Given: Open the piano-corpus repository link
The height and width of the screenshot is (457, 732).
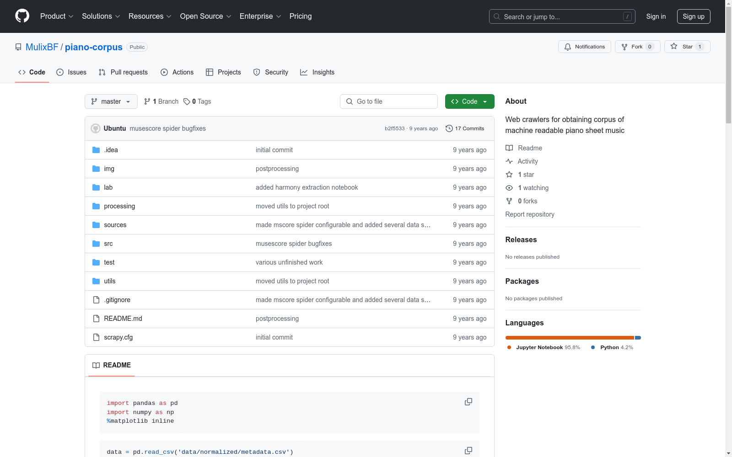Looking at the screenshot, I should coord(94,47).
